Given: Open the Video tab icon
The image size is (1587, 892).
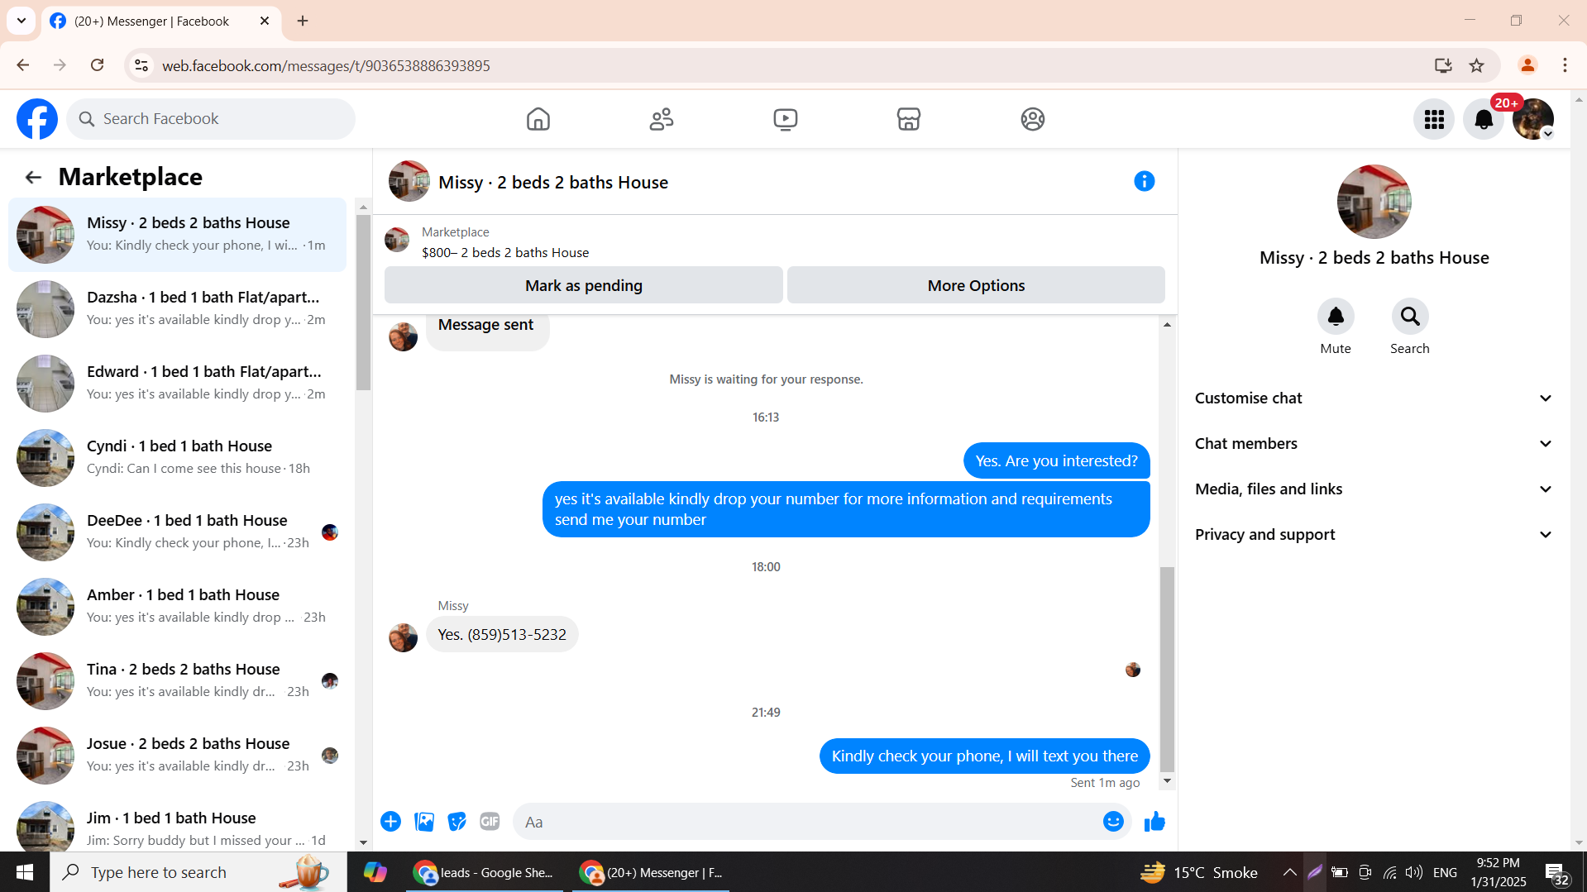Looking at the screenshot, I should tap(785, 119).
